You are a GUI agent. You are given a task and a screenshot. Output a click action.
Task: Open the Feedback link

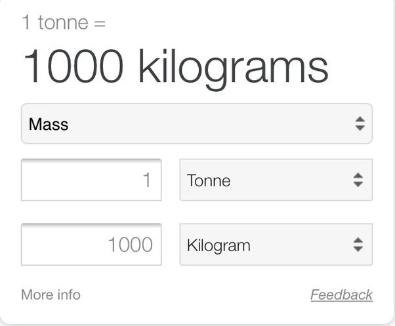coord(342,295)
